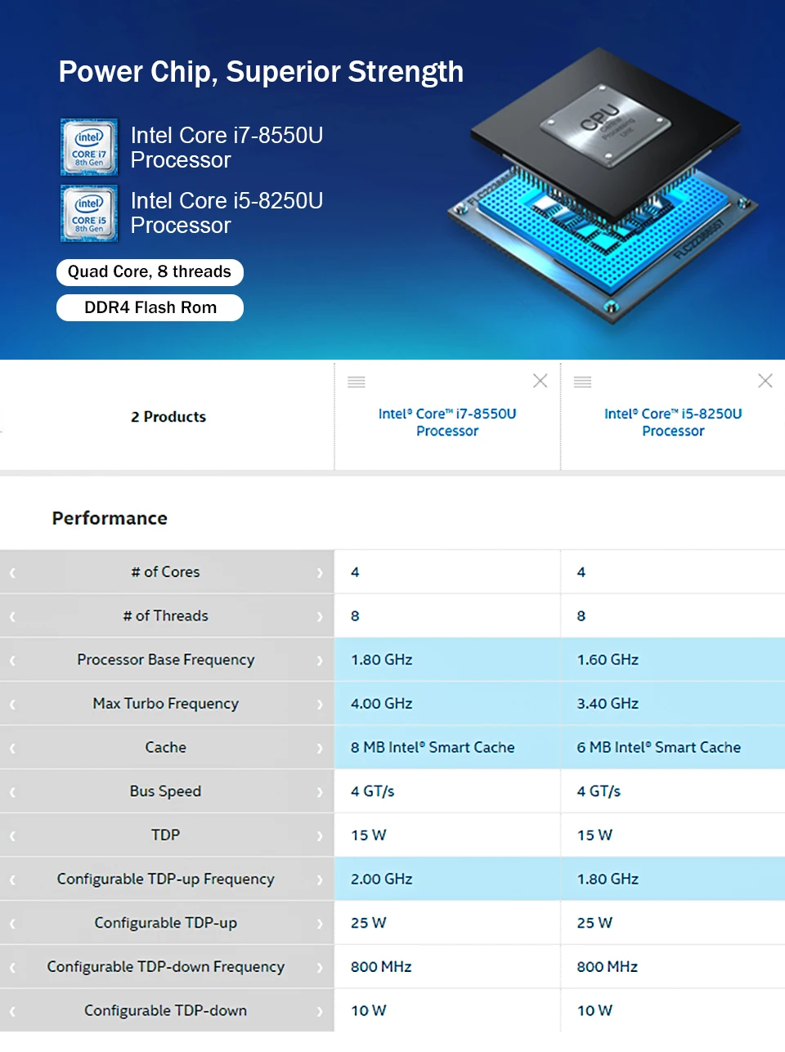Click left chevron on Max Turbo Frequency row

[x=12, y=705]
